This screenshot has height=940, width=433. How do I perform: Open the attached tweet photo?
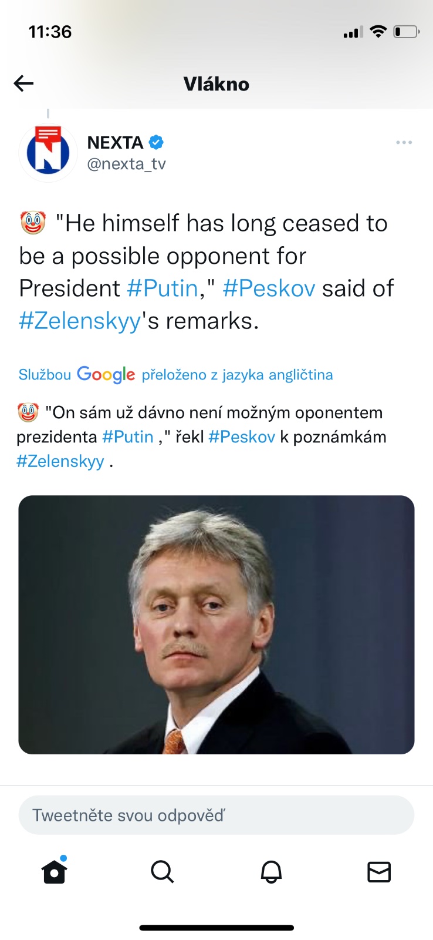tap(216, 625)
